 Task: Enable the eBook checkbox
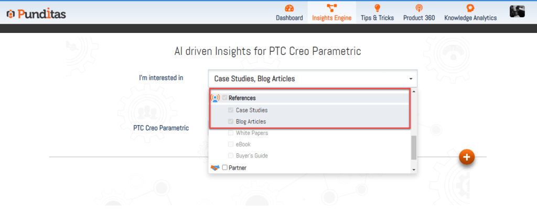(231, 144)
